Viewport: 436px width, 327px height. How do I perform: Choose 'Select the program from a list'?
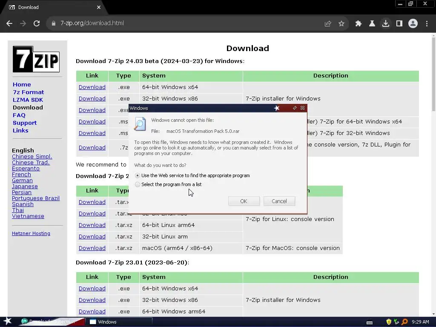[138, 184]
